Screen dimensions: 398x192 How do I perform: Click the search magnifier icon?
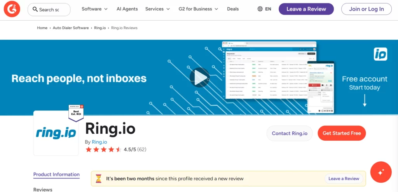(x=35, y=9)
